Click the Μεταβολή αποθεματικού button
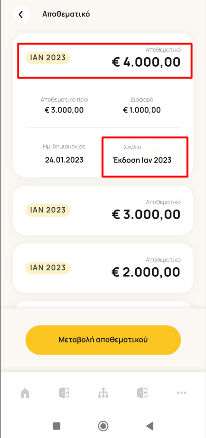This screenshot has width=206, height=438. coord(103,340)
